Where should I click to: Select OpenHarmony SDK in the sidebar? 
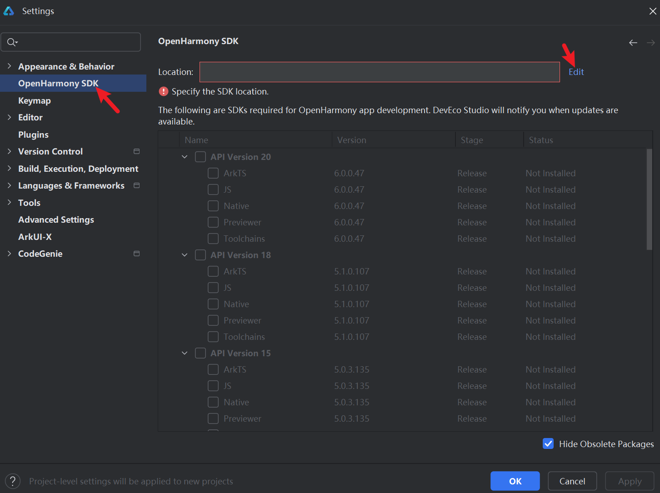click(73, 83)
